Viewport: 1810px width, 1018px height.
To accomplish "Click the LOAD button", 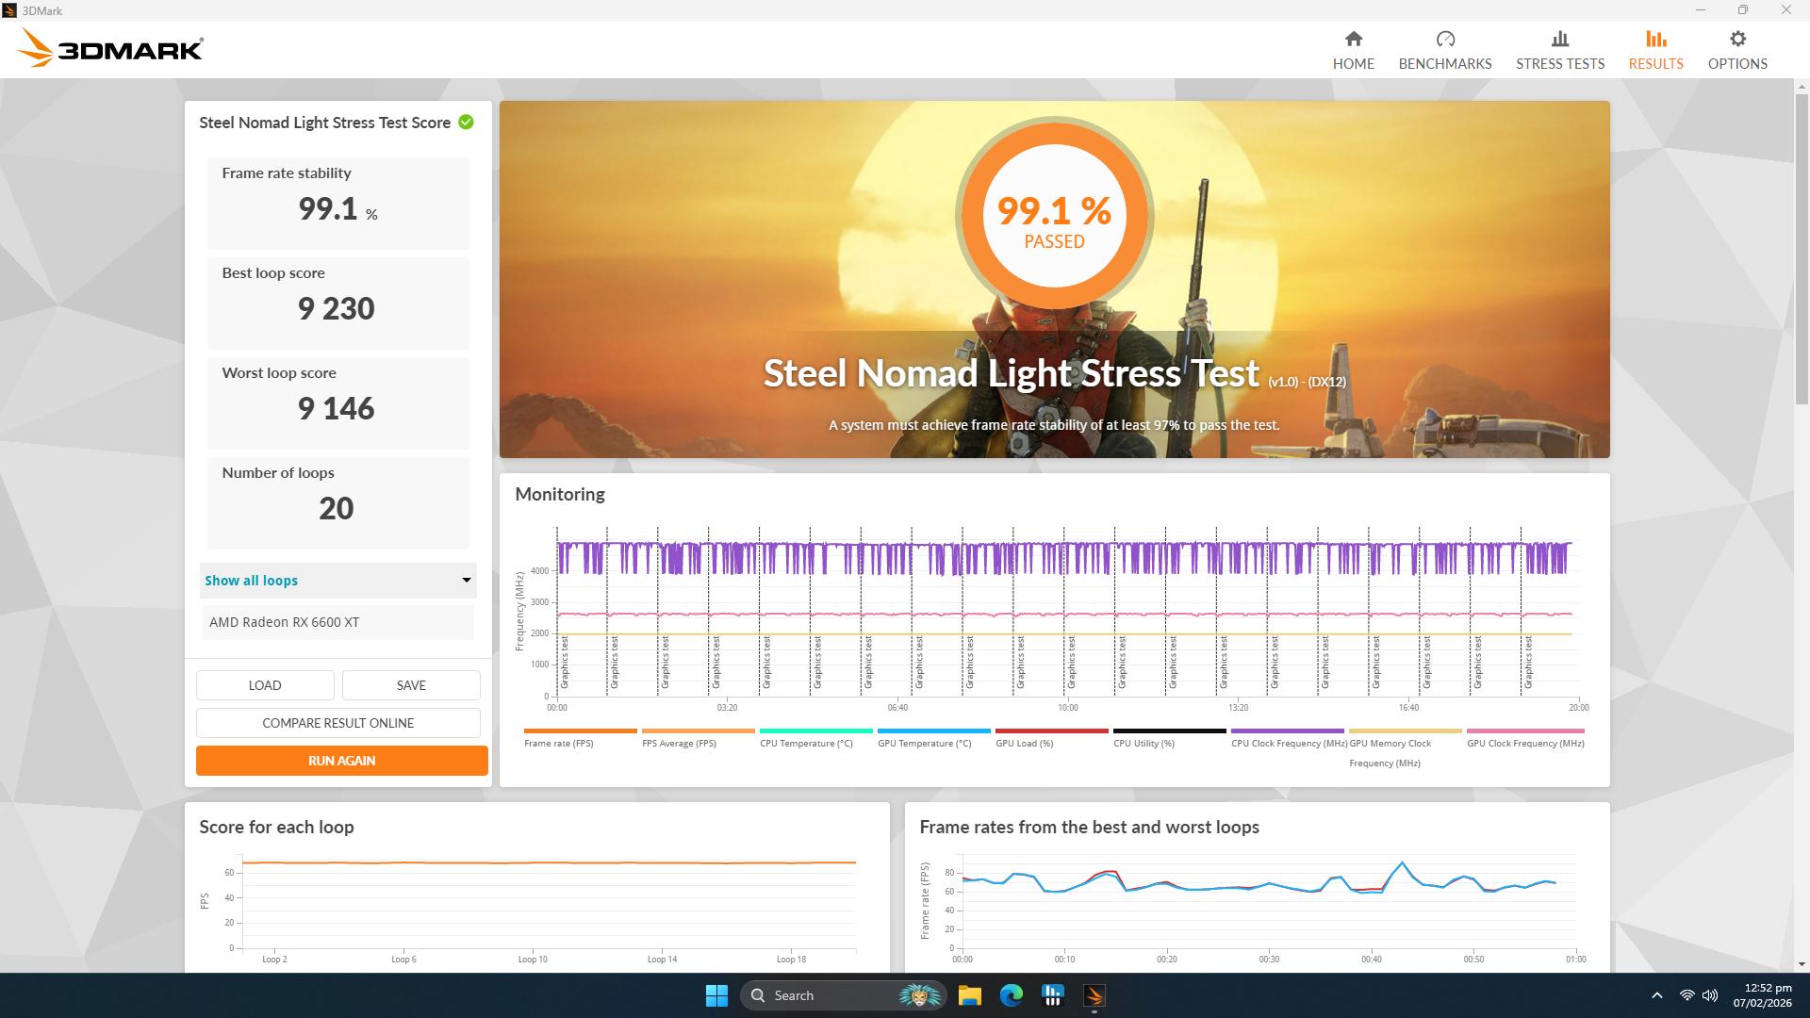I will (265, 685).
